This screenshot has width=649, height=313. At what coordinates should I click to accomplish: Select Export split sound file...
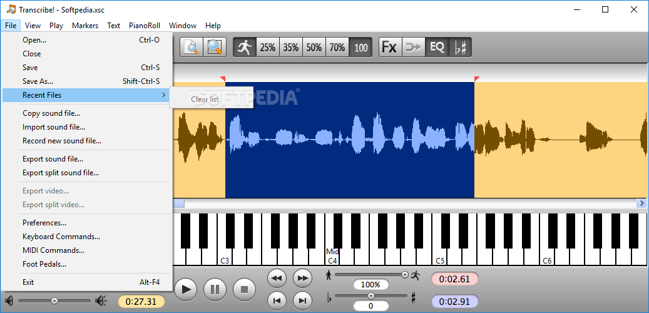pyautogui.click(x=86, y=173)
